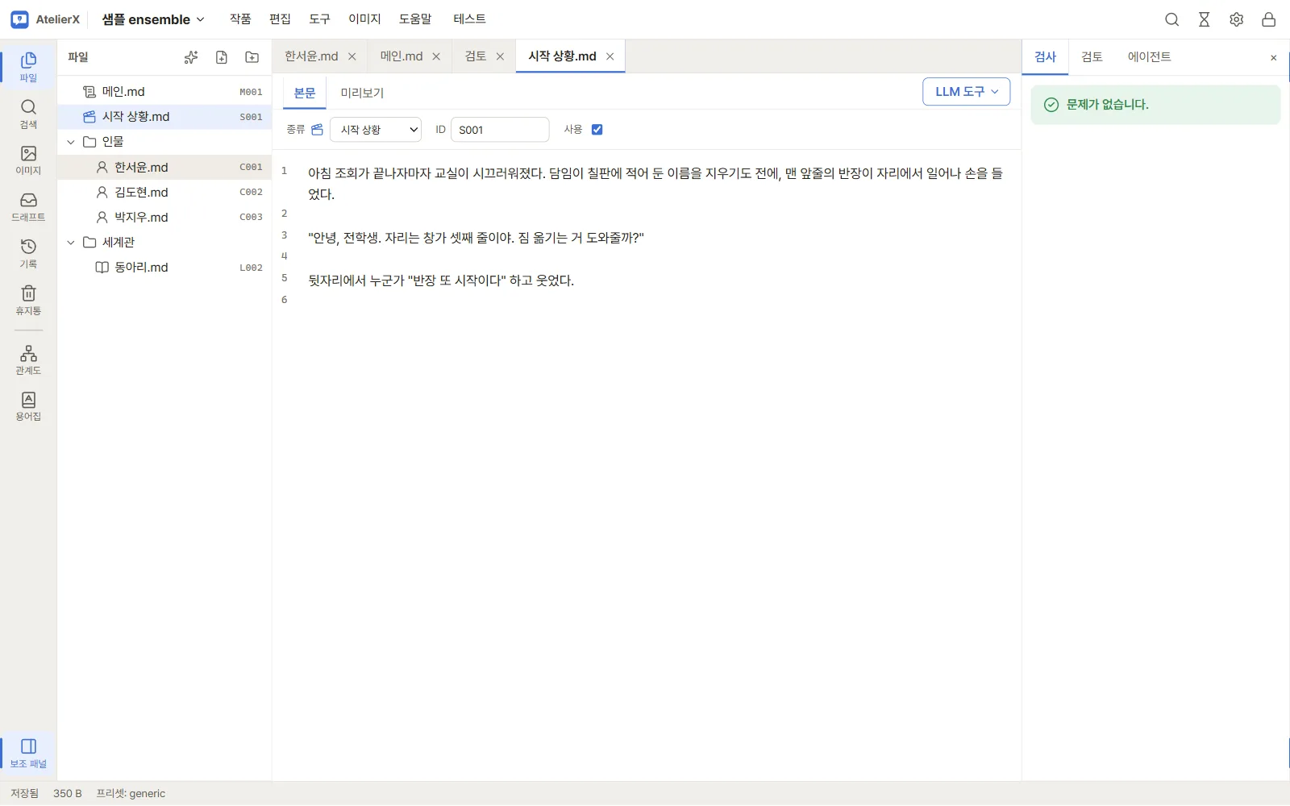Collapse the 세계관 folder
This screenshot has width=1290, height=806.
tap(71, 243)
